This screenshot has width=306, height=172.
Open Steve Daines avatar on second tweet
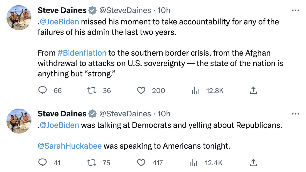[x=19, y=121]
